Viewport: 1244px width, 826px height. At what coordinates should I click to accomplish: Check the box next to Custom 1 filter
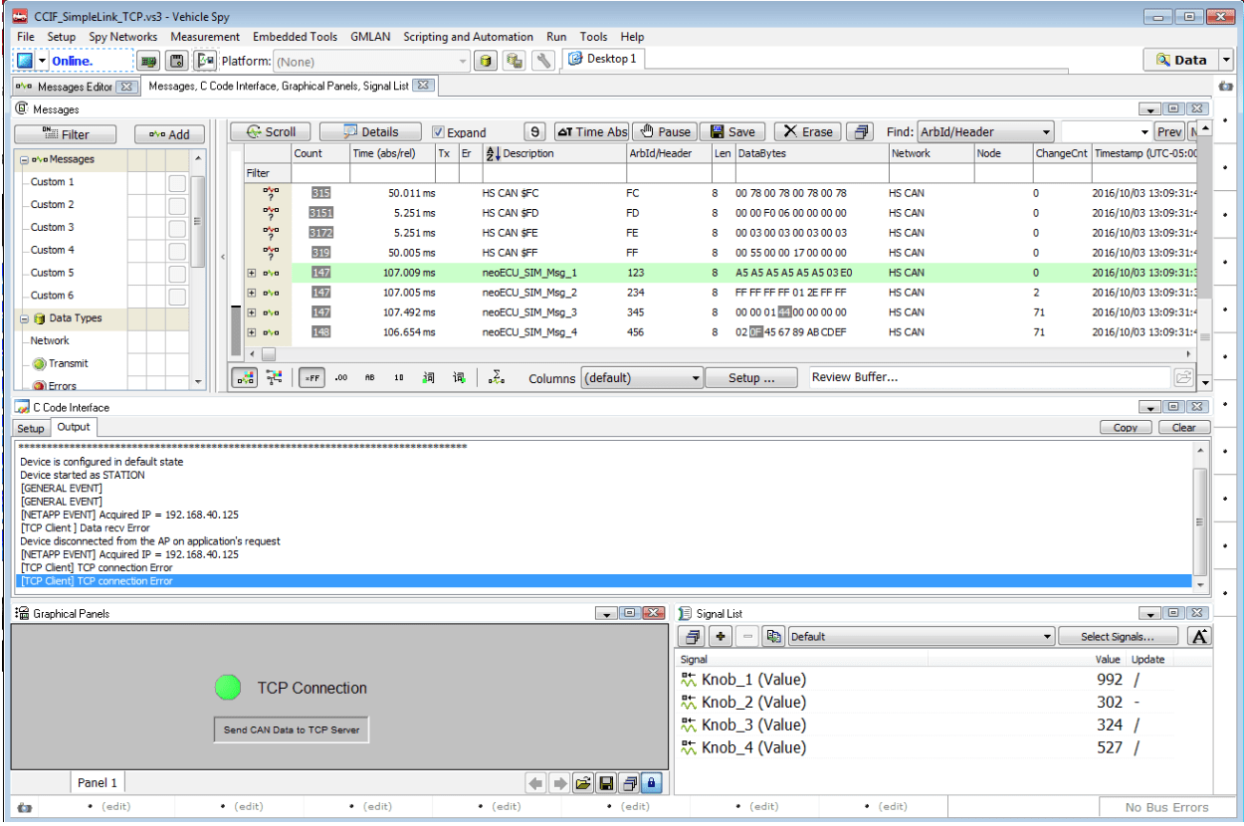(x=177, y=183)
